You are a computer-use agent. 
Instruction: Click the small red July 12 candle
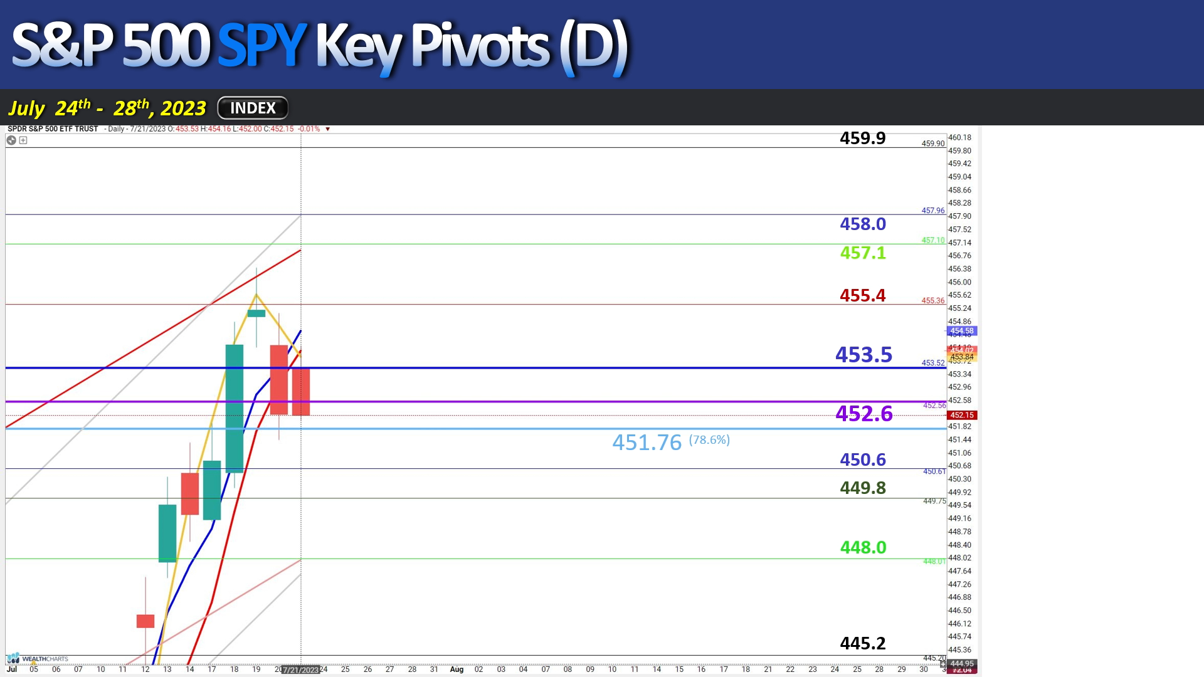(145, 621)
